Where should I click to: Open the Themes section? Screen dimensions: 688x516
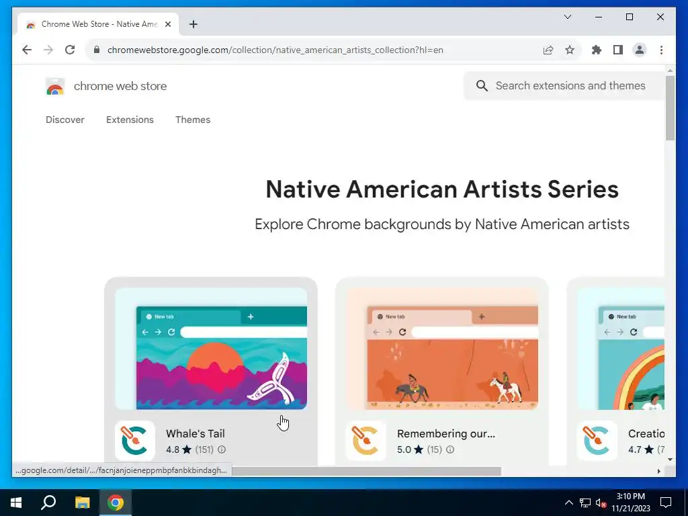coord(193,120)
